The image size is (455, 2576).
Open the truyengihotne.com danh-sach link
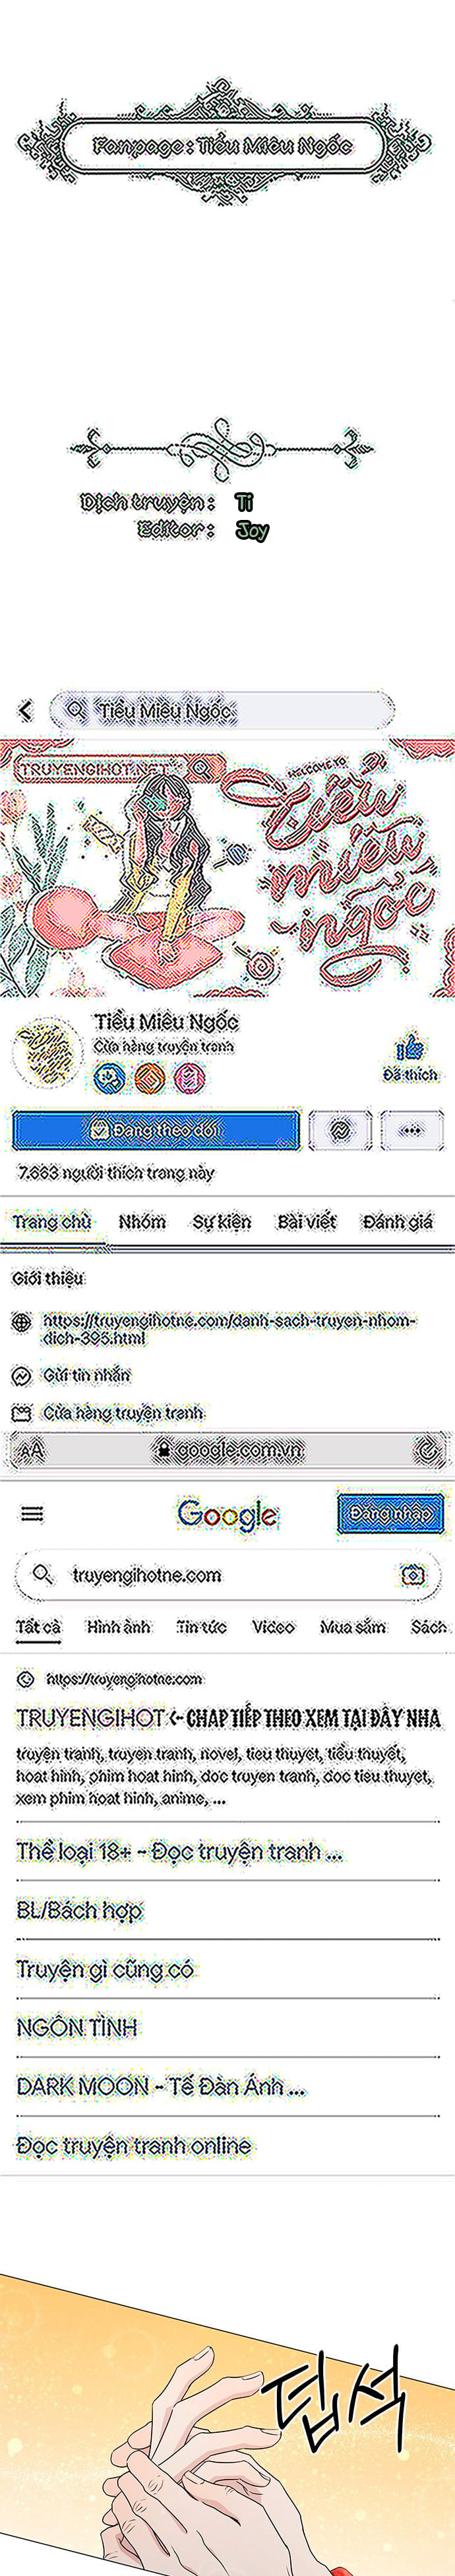[x=229, y=1329]
